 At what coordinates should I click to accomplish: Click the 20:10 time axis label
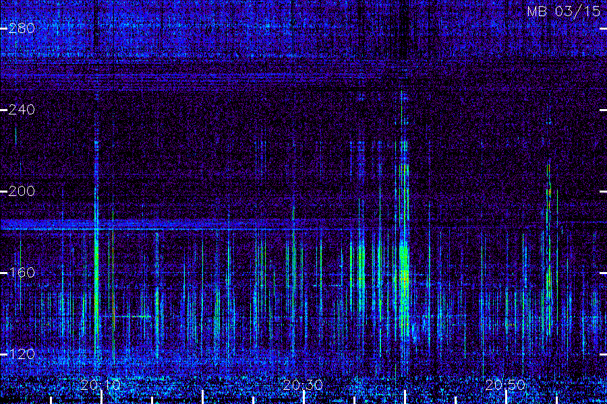(101, 385)
